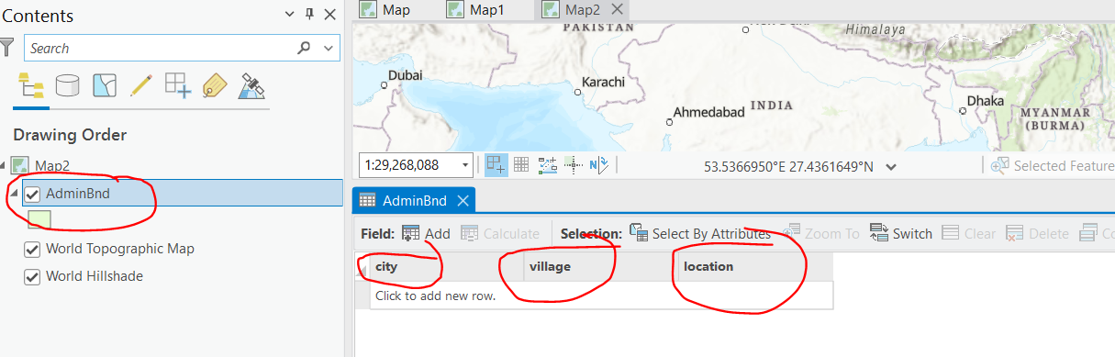Select List By Snapping icon
Image resolution: width=1115 pixels, height=357 pixels.
177,86
